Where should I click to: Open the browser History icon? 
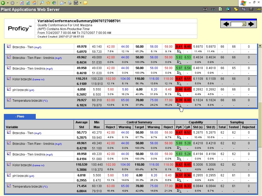(x=54, y=3)
